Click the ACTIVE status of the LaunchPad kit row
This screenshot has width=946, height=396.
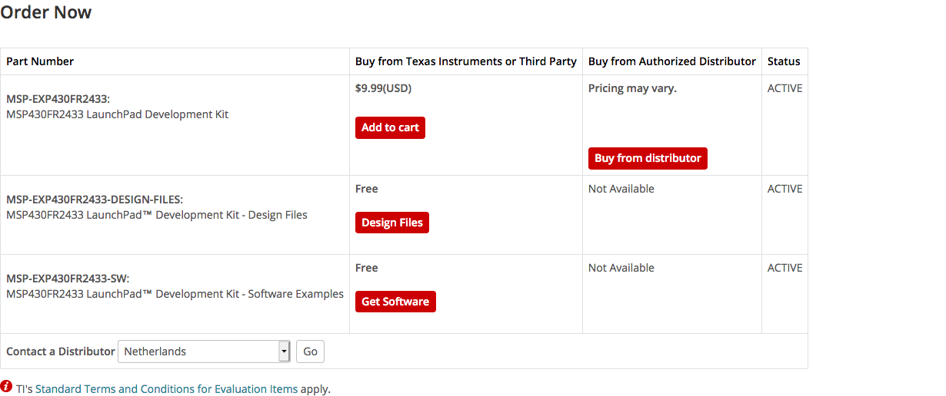[784, 88]
